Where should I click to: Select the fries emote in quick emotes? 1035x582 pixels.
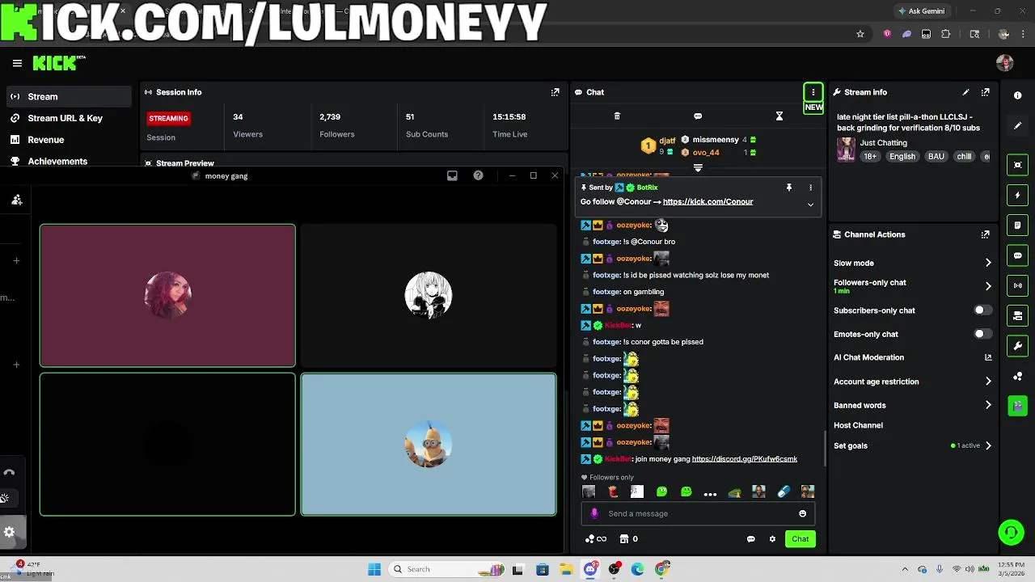pos(613,491)
